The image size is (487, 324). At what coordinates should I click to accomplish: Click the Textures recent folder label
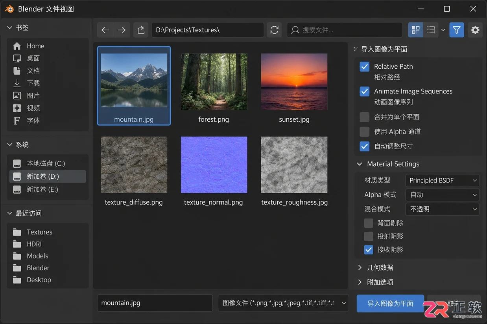39,232
